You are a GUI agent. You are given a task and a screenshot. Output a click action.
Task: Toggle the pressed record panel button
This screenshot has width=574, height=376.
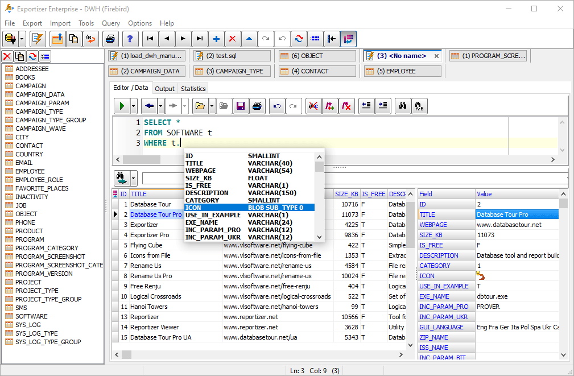348,39
